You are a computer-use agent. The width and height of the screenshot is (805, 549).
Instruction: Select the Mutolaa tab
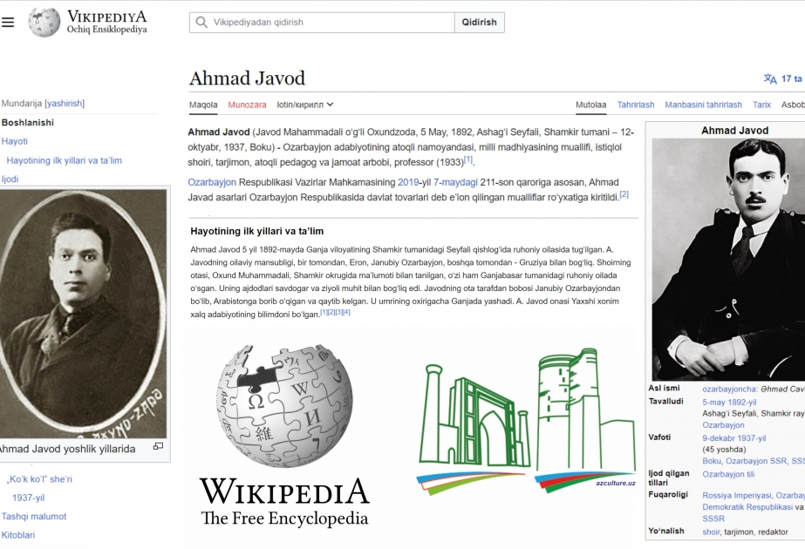click(x=591, y=105)
